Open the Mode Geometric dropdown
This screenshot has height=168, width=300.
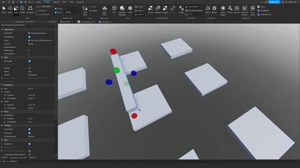47,7
